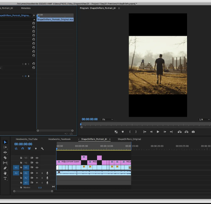This screenshot has width=211, height=204.
Task: Select the Ripple Edit tool
Action: 5,153
